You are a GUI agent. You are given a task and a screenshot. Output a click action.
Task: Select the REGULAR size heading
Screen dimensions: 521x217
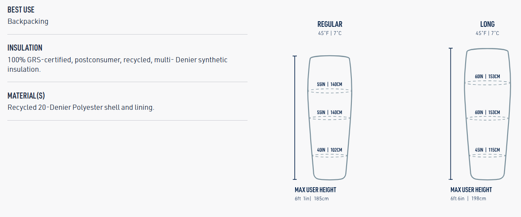330,24
